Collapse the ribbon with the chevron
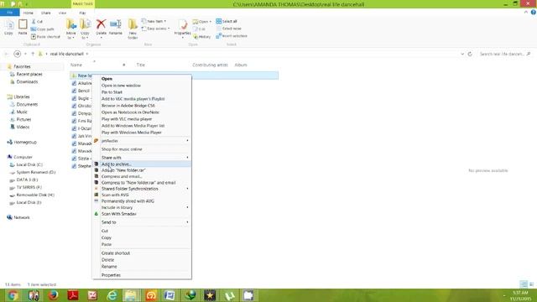537x302 pixels. [526, 13]
